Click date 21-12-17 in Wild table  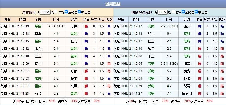136,26
